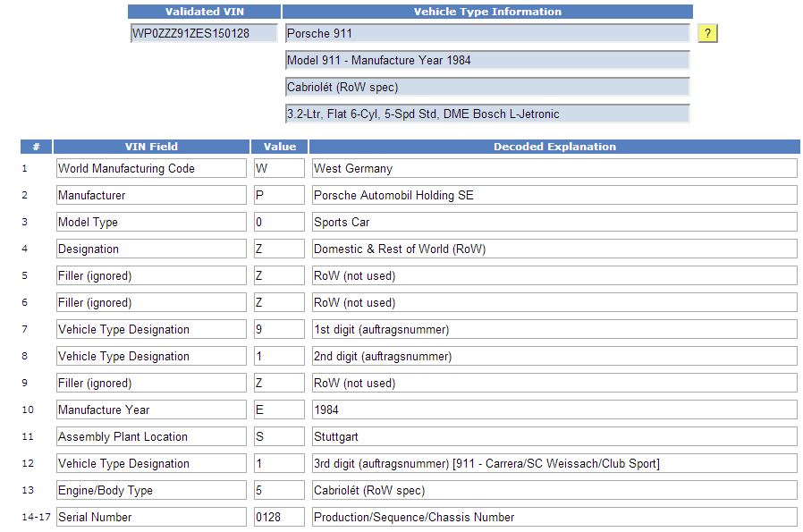803x532 pixels.
Task: Select the Designation field in row 4
Action: tap(151, 249)
